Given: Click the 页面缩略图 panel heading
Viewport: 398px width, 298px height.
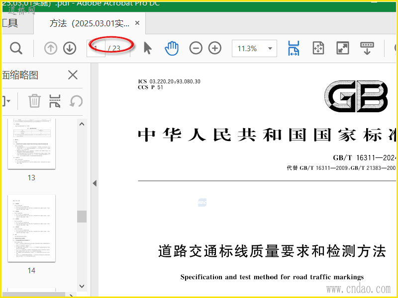Looking at the screenshot, I should tap(20, 75).
